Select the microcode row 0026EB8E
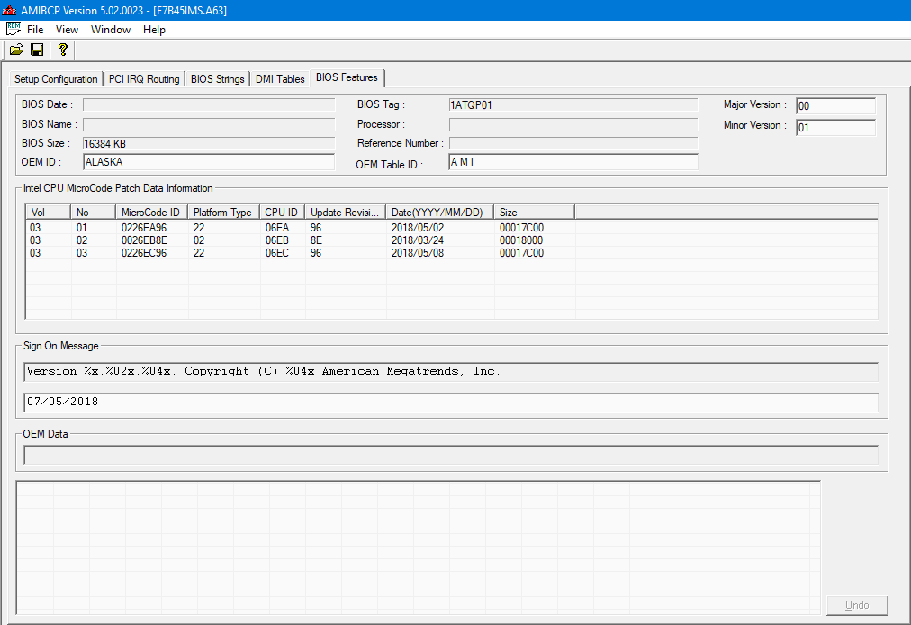 click(144, 240)
